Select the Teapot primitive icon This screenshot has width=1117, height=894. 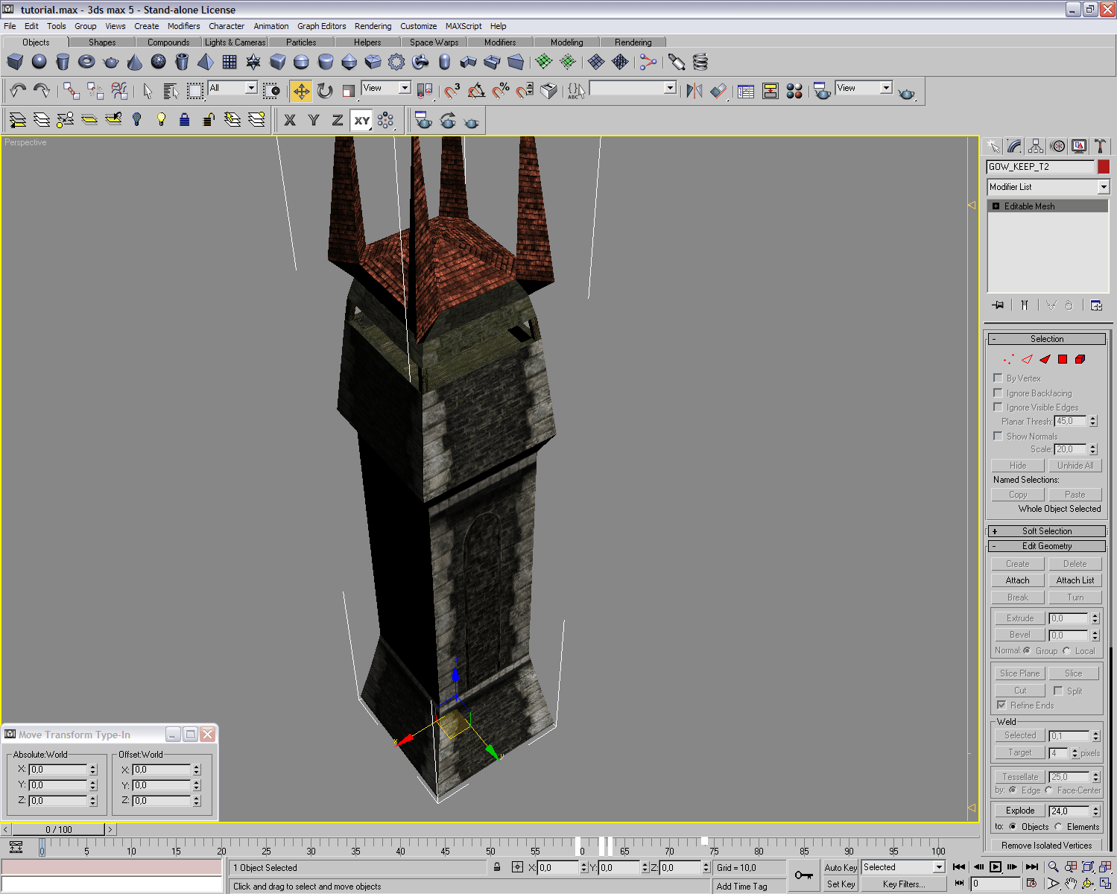[x=111, y=62]
